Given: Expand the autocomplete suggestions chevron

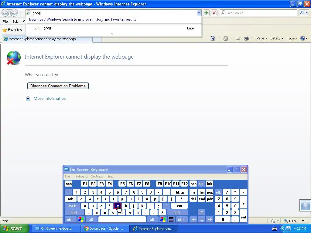Looking at the screenshot, I should pos(112,34).
